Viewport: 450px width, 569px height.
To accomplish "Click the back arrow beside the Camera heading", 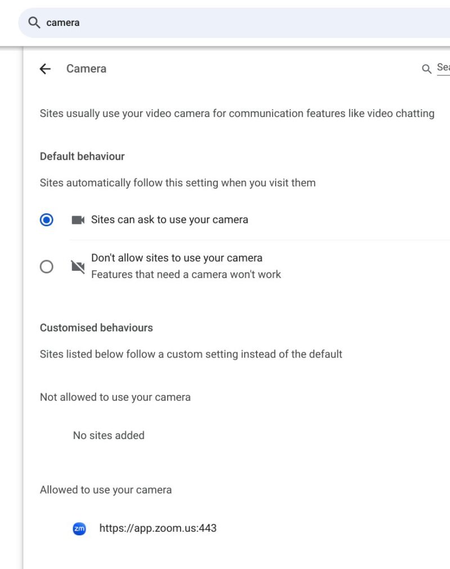I will point(45,69).
